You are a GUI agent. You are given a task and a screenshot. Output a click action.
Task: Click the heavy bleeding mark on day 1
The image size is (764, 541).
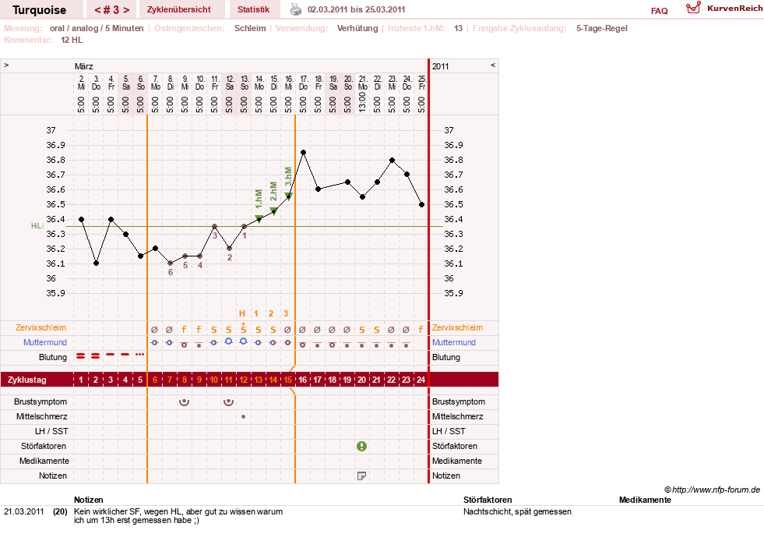pyautogui.click(x=81, y=356)
